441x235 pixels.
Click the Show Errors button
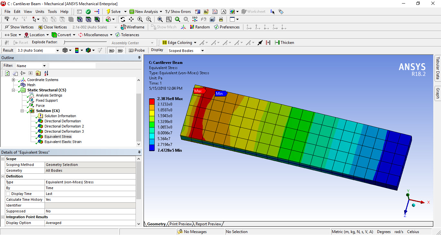(x=178, y=12)
